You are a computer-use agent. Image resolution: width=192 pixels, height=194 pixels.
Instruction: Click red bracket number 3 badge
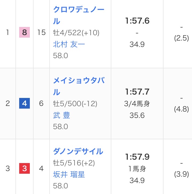pyautogui.click(x=24, y=169)
